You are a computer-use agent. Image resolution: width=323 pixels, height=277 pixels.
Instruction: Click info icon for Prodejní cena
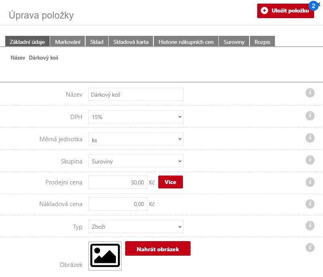310,182
